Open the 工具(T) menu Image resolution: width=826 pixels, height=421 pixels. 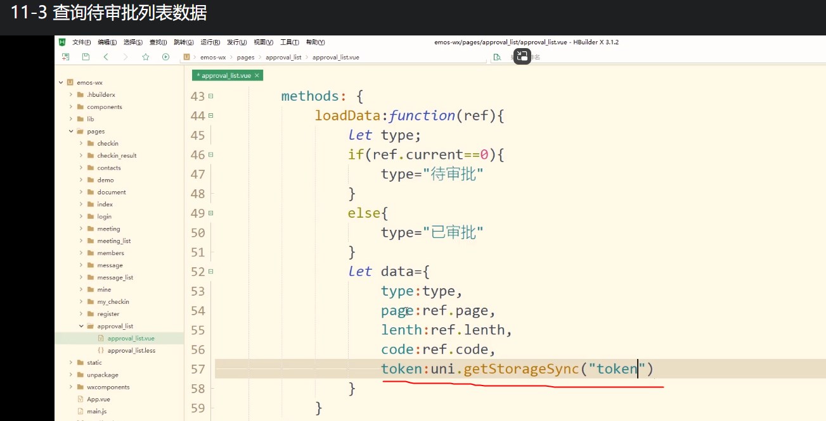(x=289, y=42)
